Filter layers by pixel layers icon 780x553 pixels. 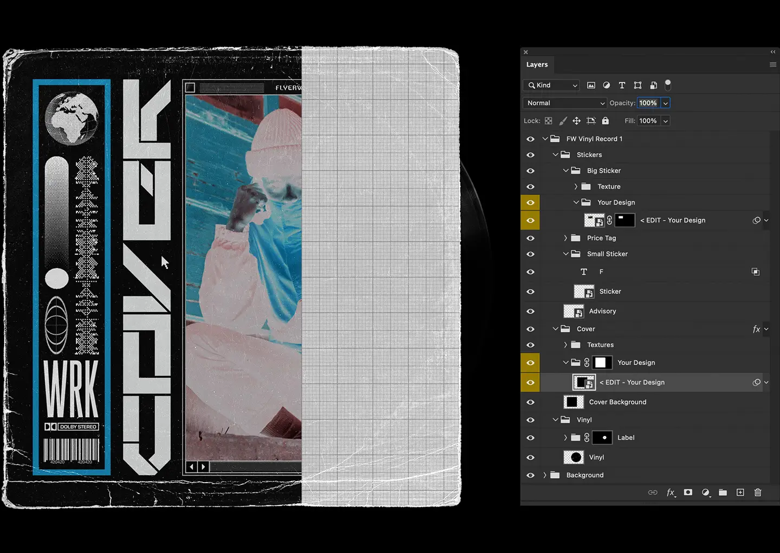tap(591, 85)
